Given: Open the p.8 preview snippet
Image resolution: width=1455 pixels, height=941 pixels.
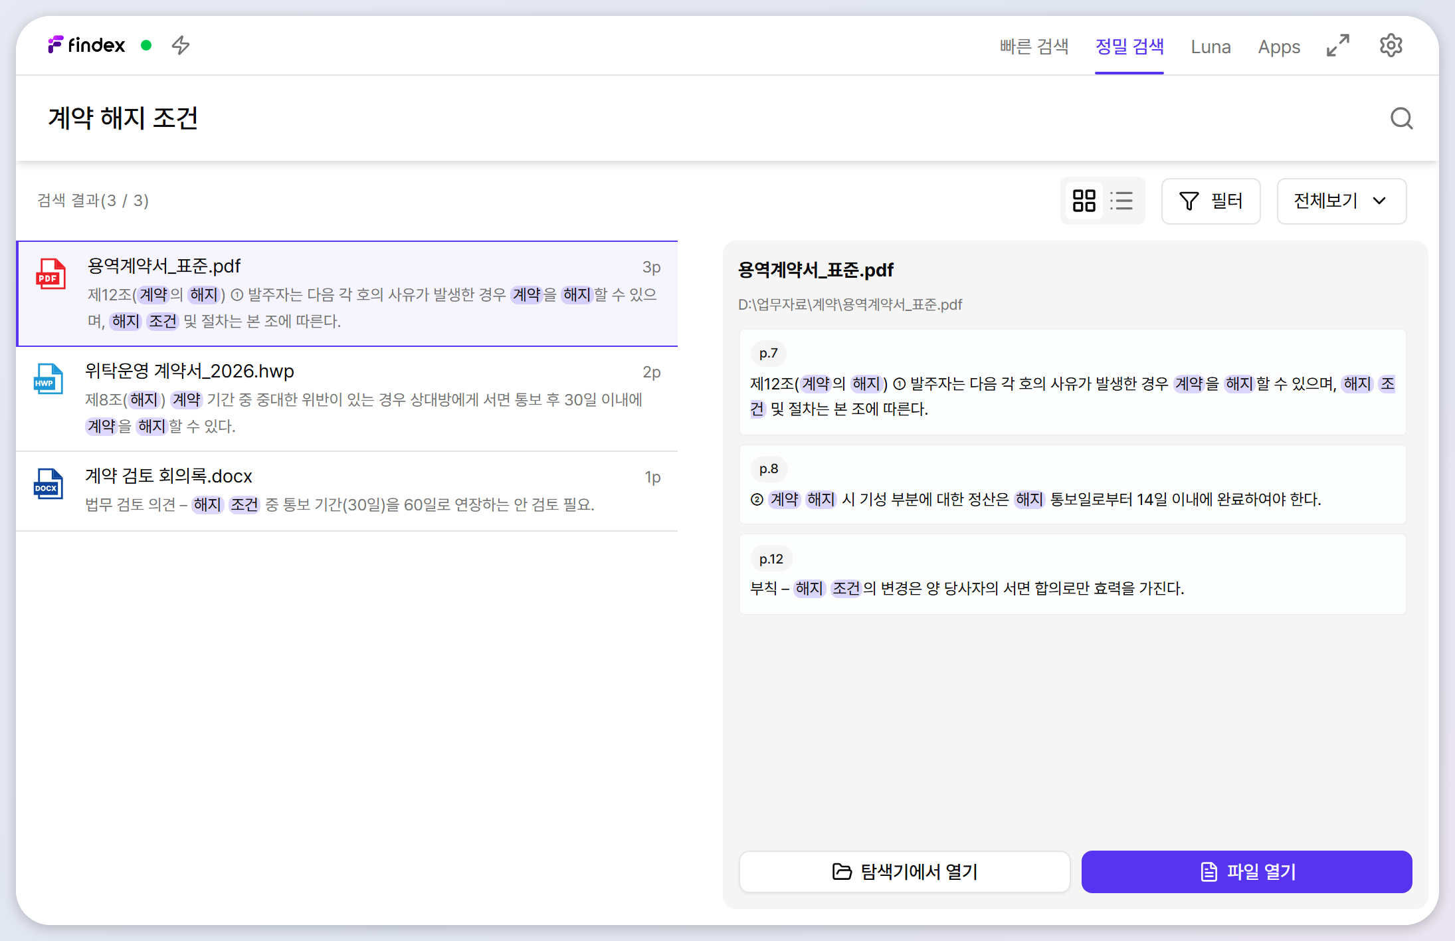Looking at the screenshot, I should [x=1073, y=484].
